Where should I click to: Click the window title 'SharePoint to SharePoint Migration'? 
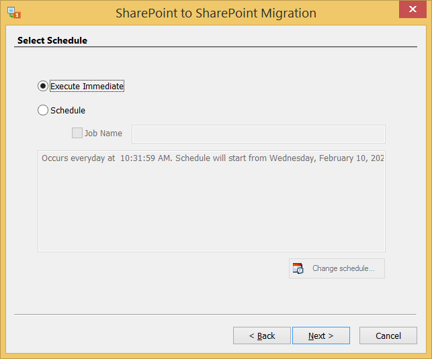point(216,13)
